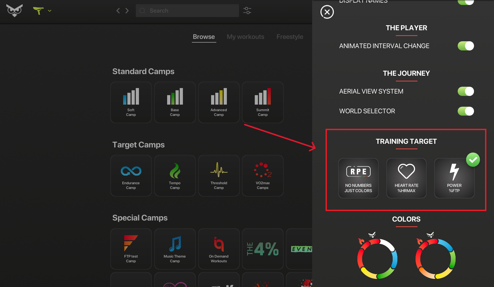Screen dimensions: 494x287
Task: Go forward with the right arrow
Action: [127, 11]
